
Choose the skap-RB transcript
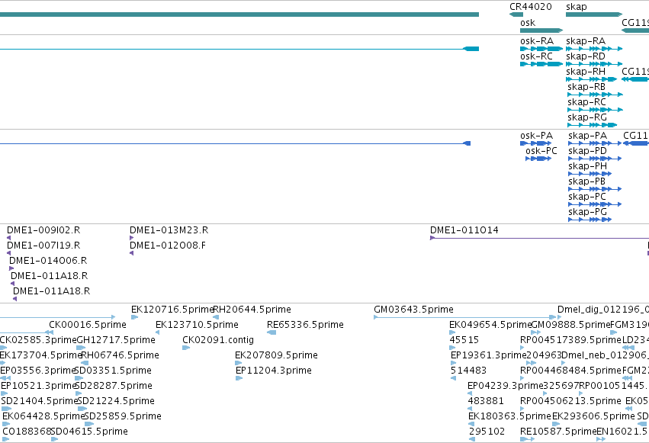[595, 95]
